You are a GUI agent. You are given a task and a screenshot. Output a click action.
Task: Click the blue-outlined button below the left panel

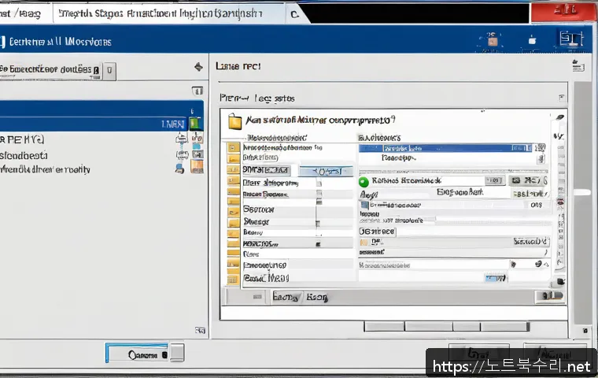pos(137,353)
